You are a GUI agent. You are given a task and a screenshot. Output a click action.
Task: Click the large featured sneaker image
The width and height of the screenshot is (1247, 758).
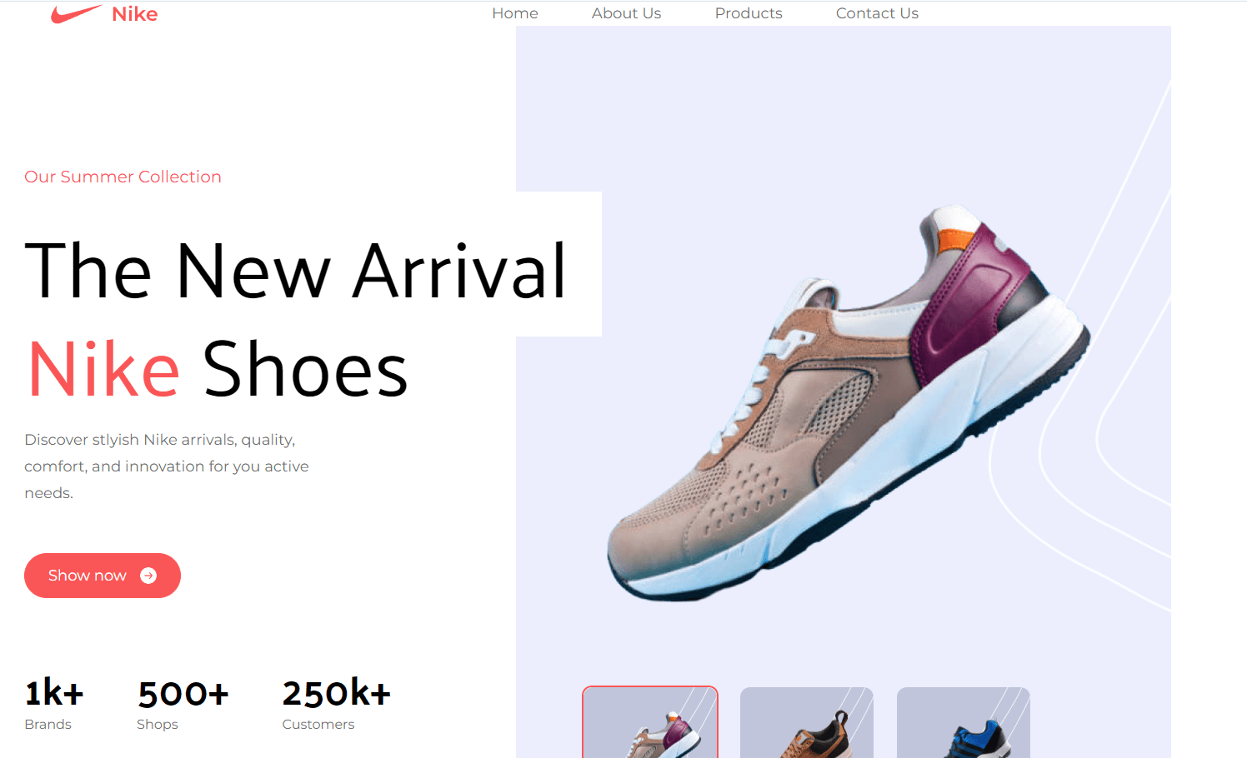[x=848, y=403]
